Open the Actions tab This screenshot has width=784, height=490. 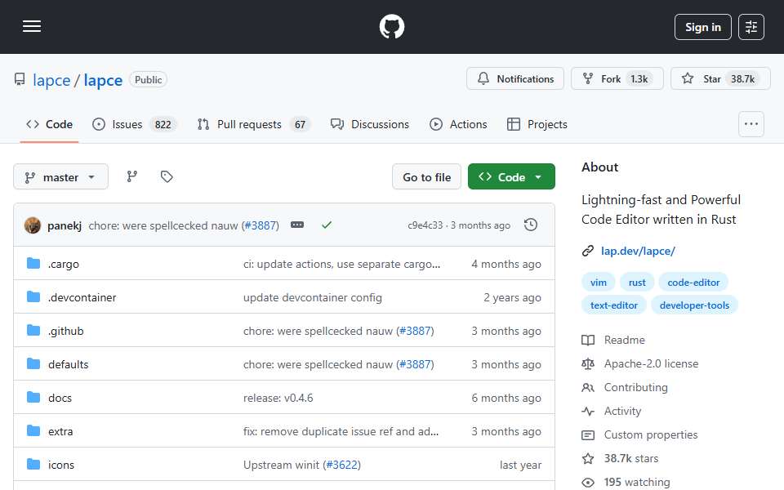[x=458, y=124]
